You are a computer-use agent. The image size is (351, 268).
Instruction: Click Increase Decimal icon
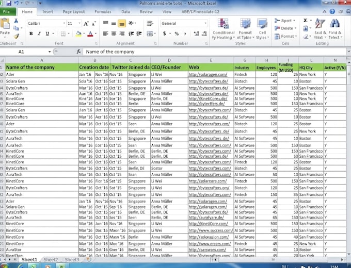[x=196, y=33]
